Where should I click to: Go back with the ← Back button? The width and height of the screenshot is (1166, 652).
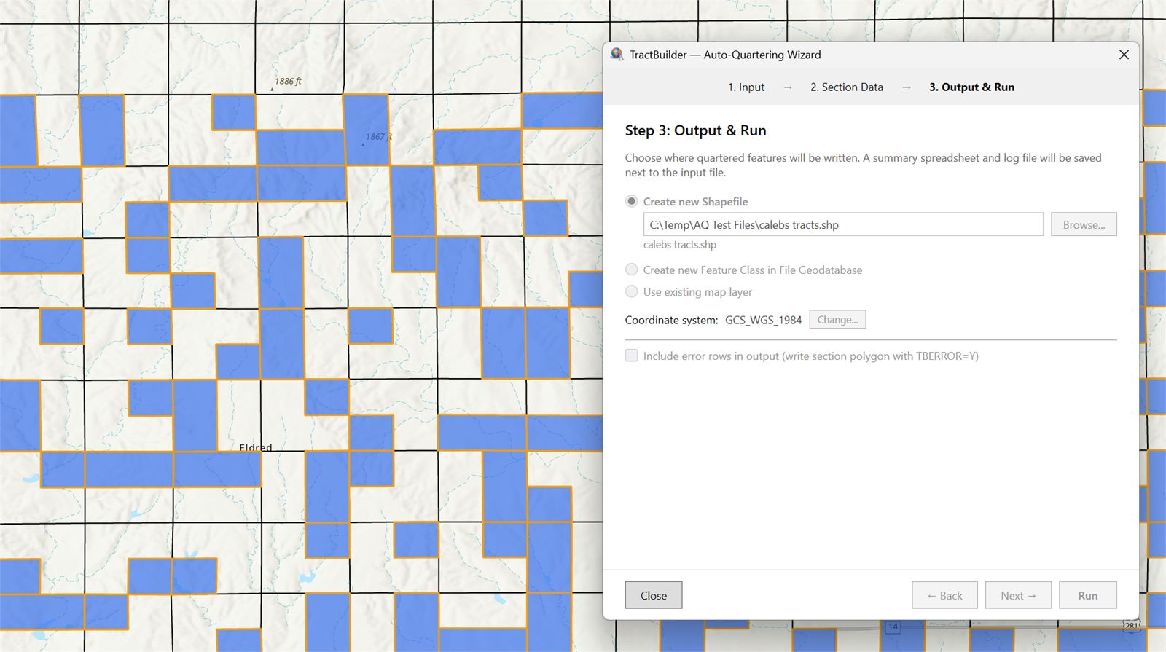944,596
